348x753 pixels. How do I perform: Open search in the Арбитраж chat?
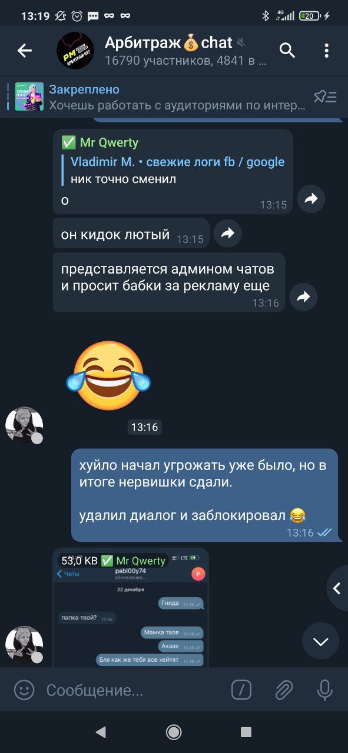click(287, 51)
